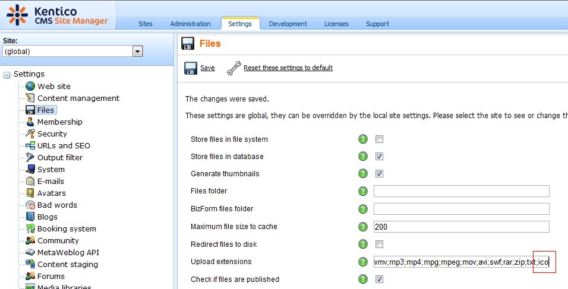Image resolution: width=568 pixels, height=289 pixels.
Task: Collapse the Settings tree root node
Action: [7, 75]
